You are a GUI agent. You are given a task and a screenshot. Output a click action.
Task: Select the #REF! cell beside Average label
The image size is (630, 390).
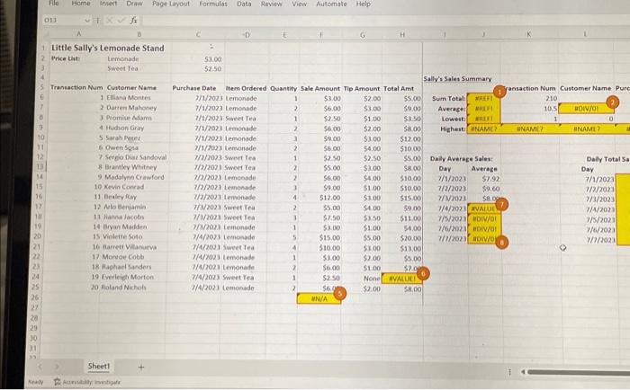tap(483, 109)
